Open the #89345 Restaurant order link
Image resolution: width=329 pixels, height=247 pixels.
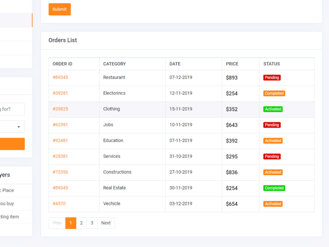tap(61, 77)
